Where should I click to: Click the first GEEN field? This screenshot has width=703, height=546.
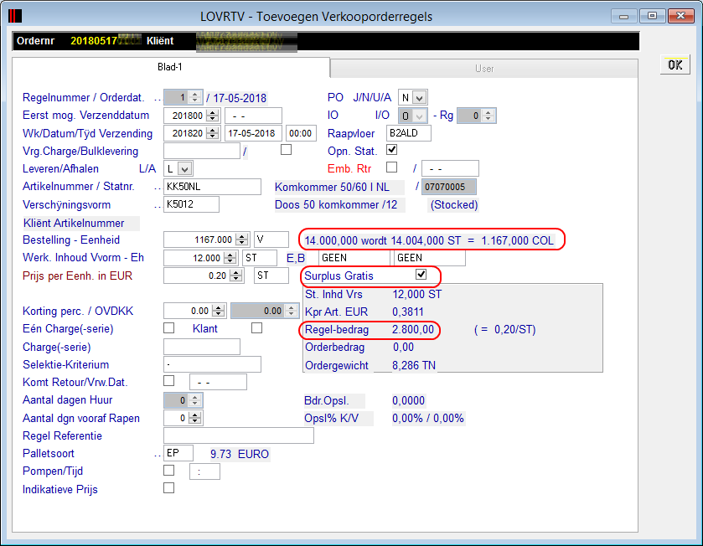point(354,258)
